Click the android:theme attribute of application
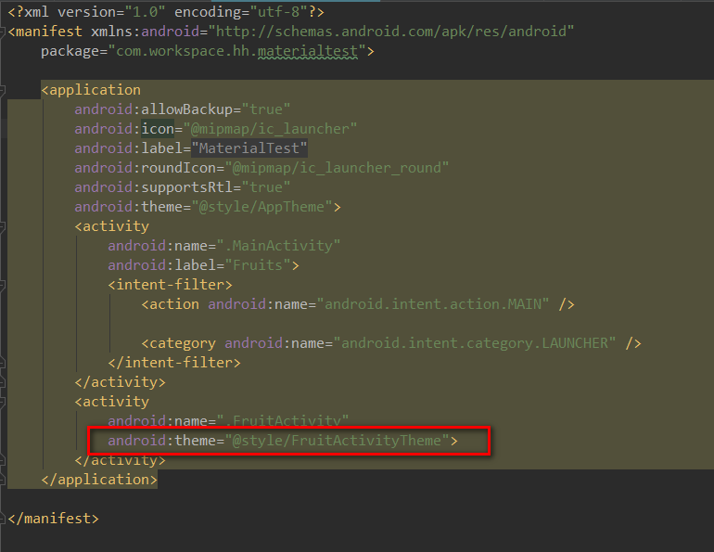The image size is (714, 552). point(128,207)
